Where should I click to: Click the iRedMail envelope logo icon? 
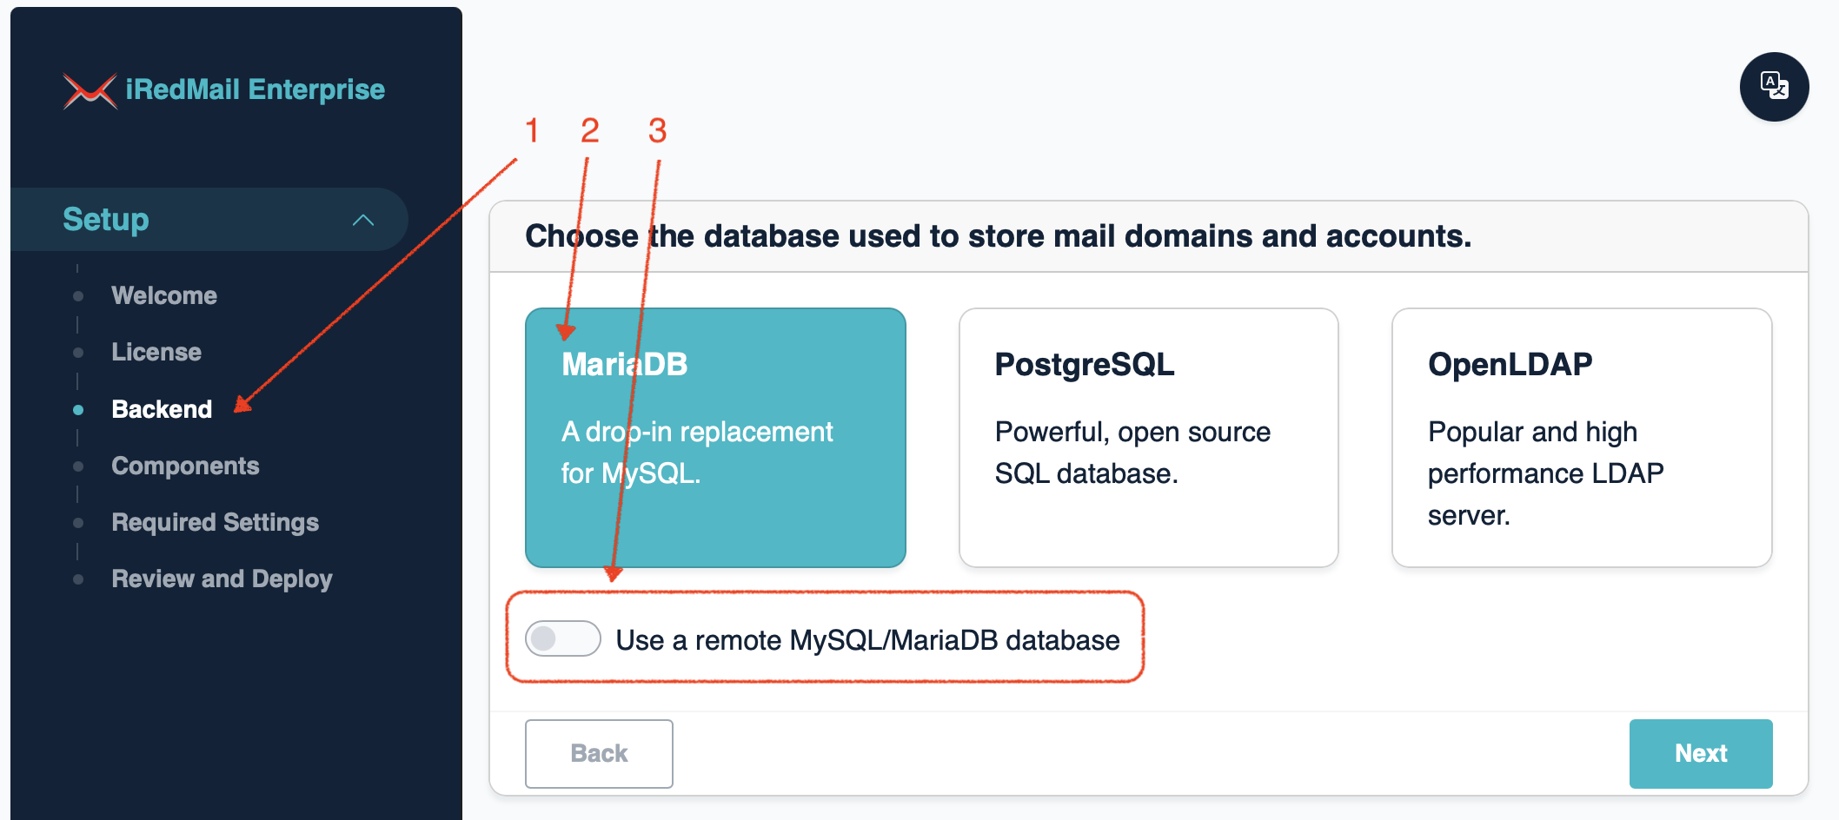(x=90, y=90)
